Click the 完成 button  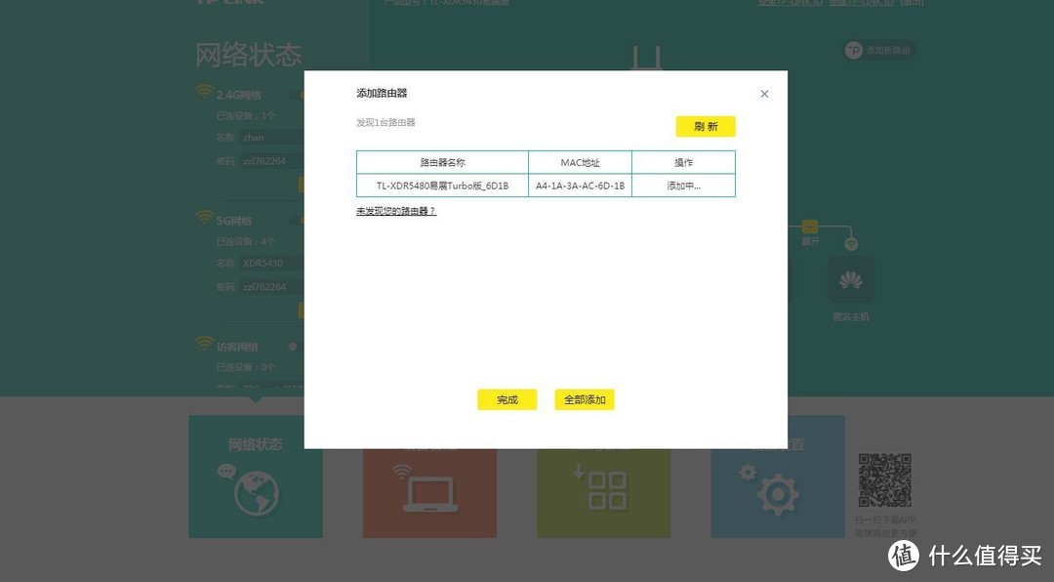click(x=506, y=399)
